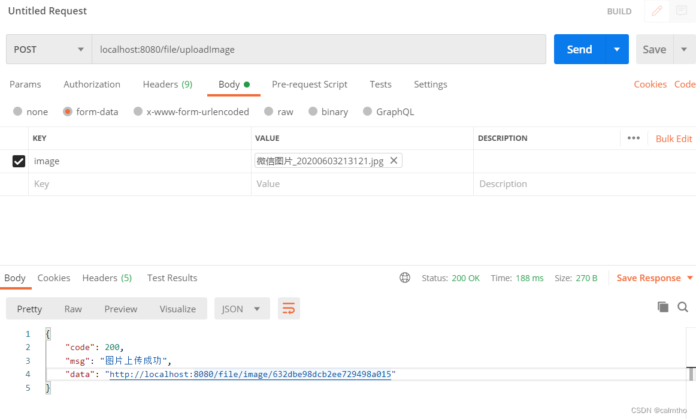Choose x-www-form-urlencoded body type
The width and height of the screenshot is (696, 419).
[x=138, y=111]
